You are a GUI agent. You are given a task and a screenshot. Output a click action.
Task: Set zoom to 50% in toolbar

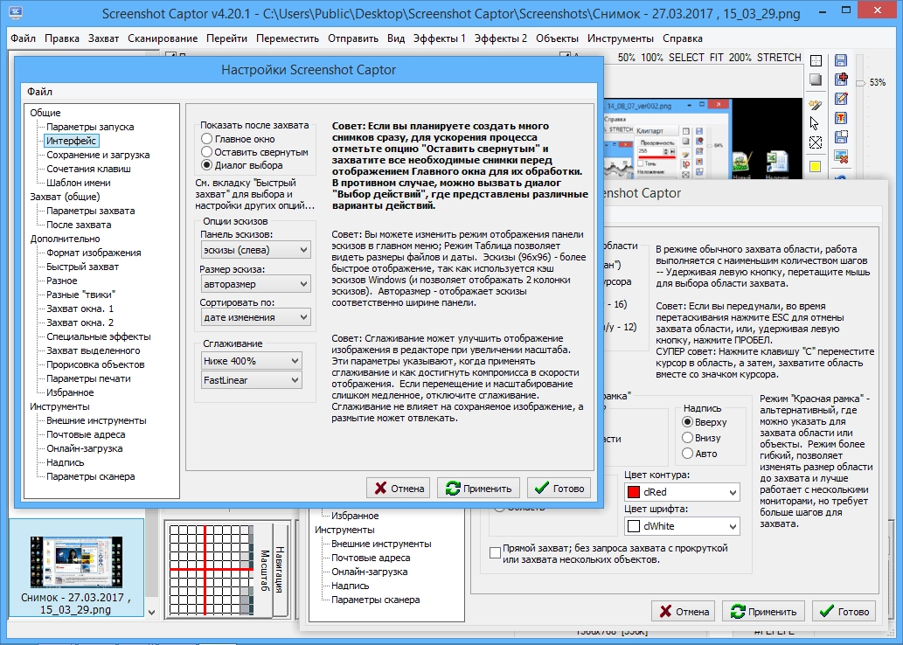click(x=627, y=58)
